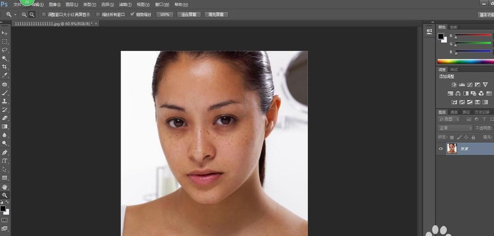Click the 100% zoom button
The width and height of the screenshot is (494, 236).
click(x=165, y=14)
